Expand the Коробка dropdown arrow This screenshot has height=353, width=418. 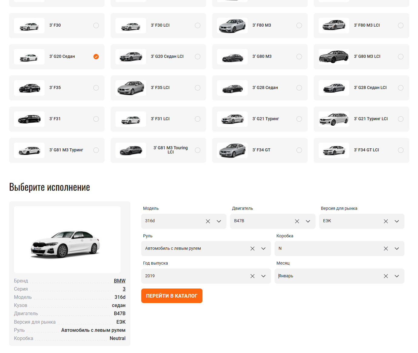(397, 249)
